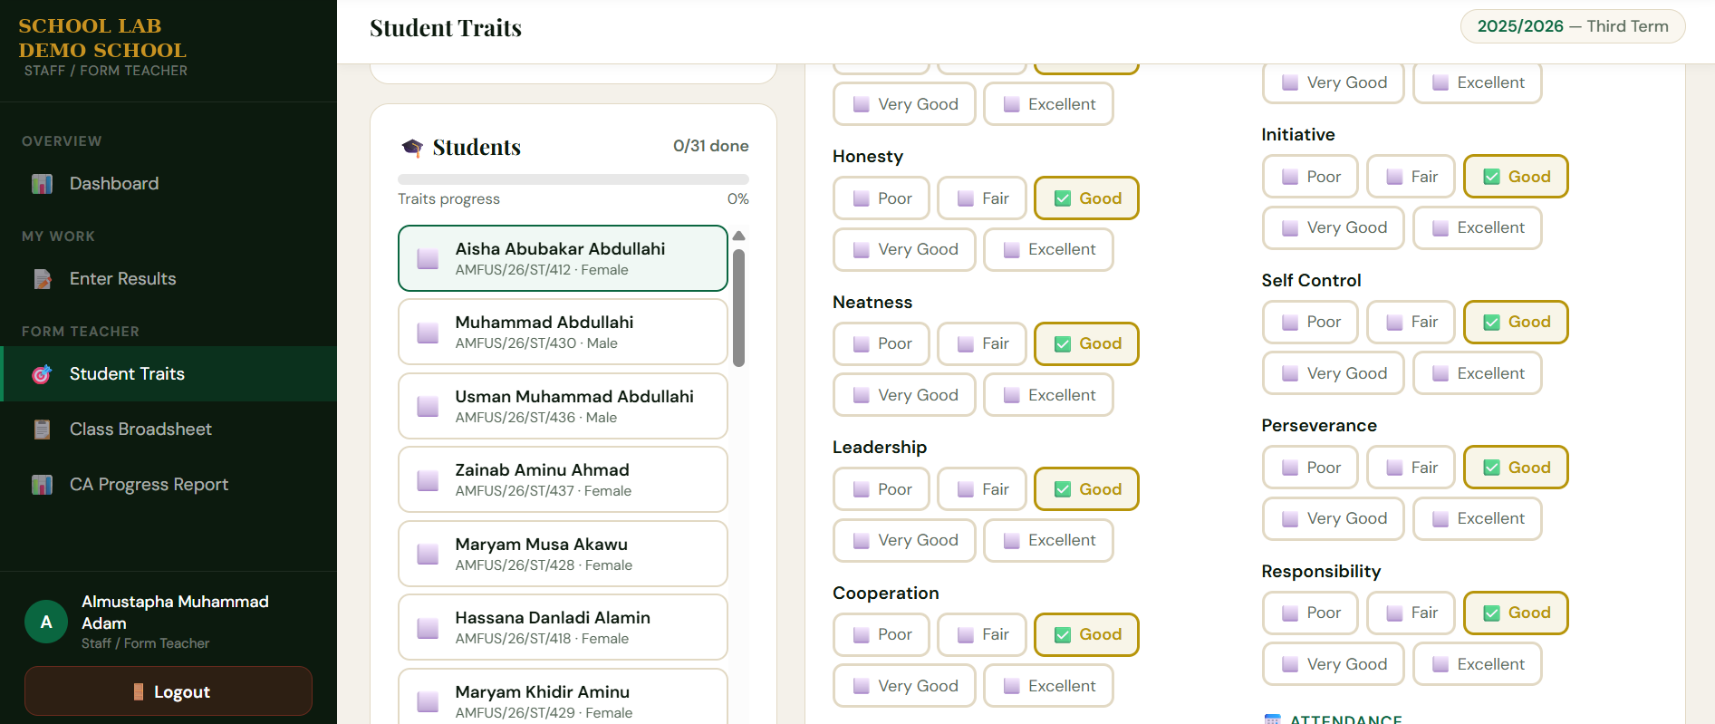Click the student list scrollbar thumb
The width and height of the screenshot is (1715, 724).
tap(739, 308)
